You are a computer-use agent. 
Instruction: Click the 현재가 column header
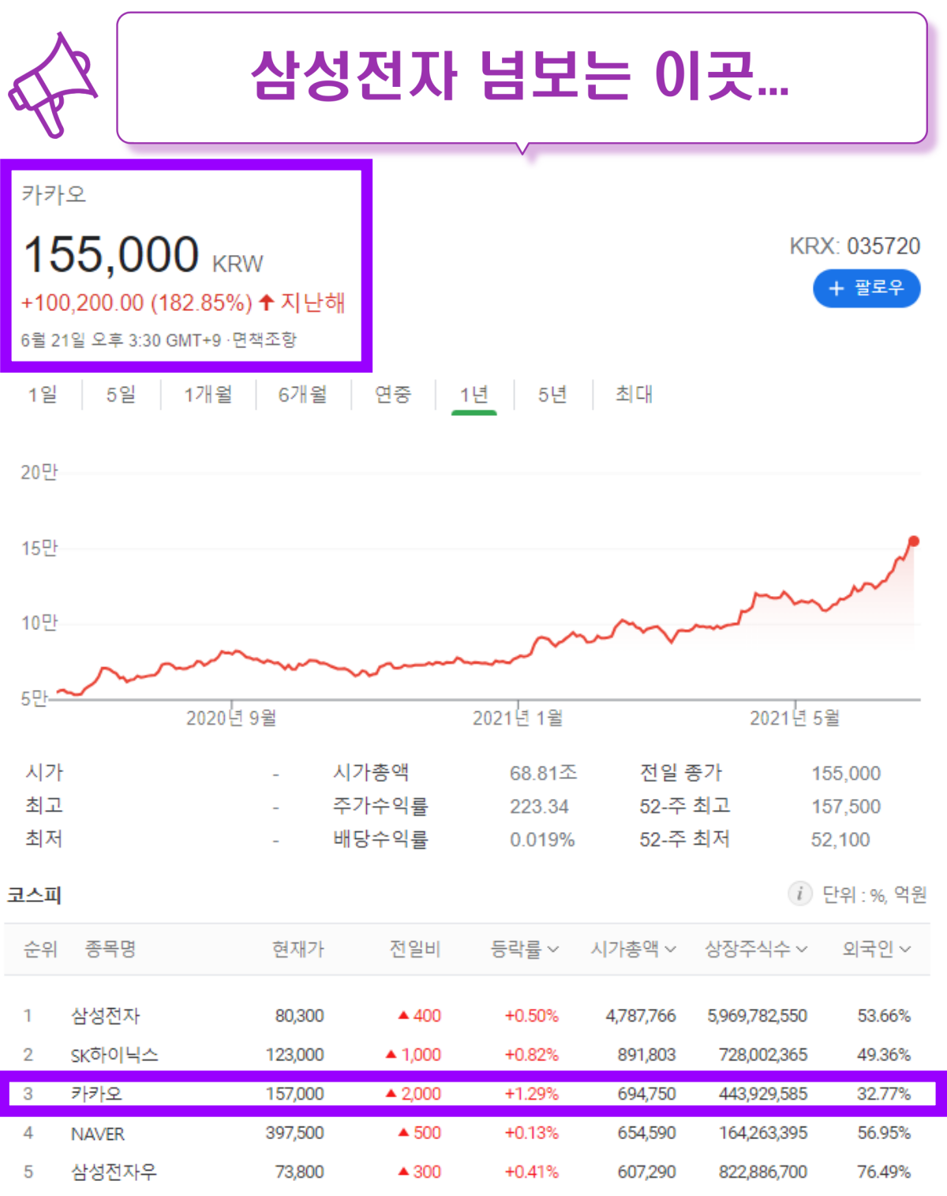[298, 949]
